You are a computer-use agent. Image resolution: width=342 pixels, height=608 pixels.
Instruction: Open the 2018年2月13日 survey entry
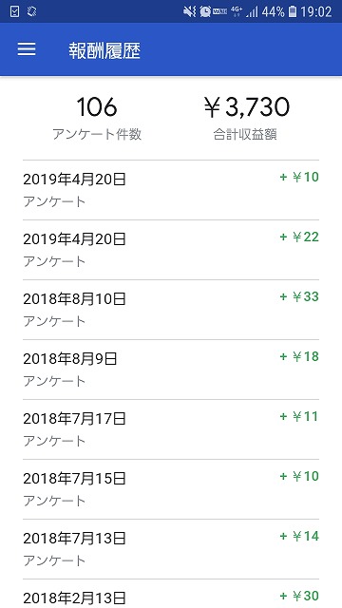pyautogui.click(x=171, y=594)
